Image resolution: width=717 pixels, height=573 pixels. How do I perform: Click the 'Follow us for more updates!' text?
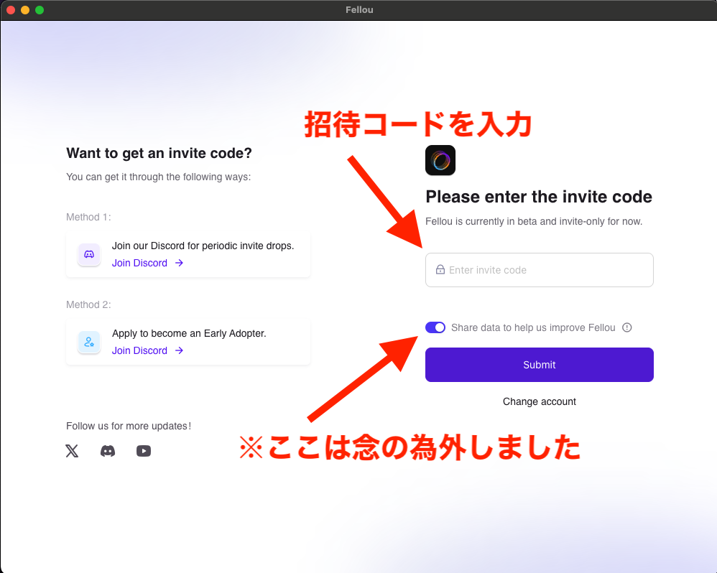(x=129, y=426)
